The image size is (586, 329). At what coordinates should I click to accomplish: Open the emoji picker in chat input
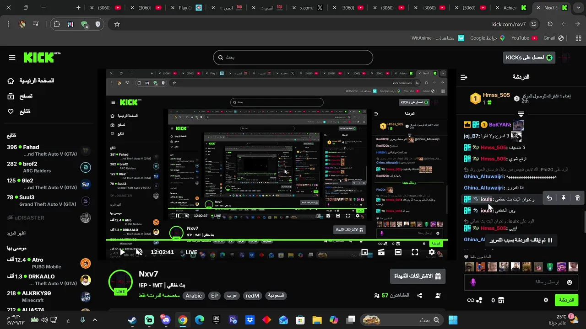pyautogui.click(x=570, y=282)
